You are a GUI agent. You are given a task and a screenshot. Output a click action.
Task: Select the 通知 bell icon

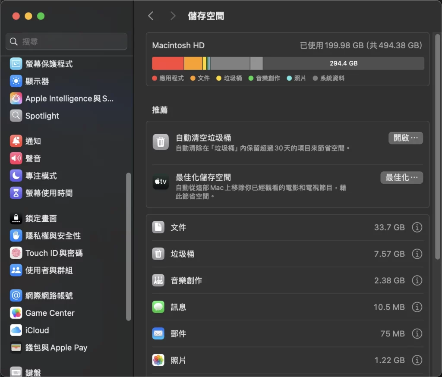(x=16, y=141)
